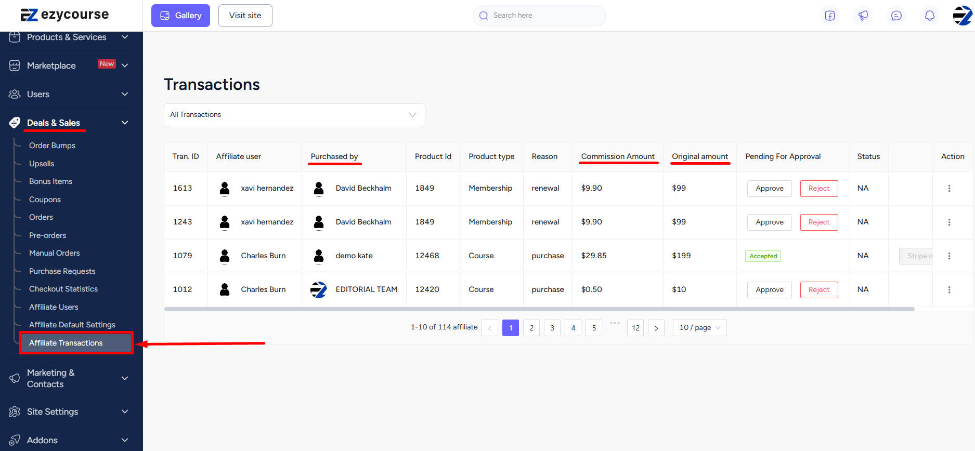Open the profile avatar menu
This screenshot has height=451, width=975.
coord(963,16)
